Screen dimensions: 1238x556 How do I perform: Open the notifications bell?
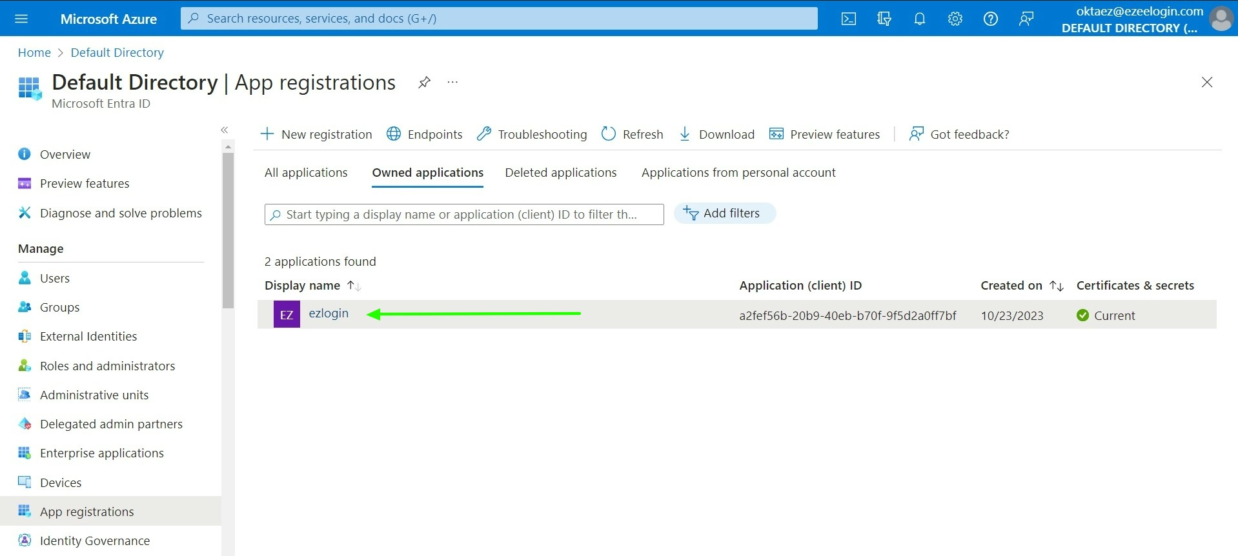pyautogui.click(x=920, y=19)
